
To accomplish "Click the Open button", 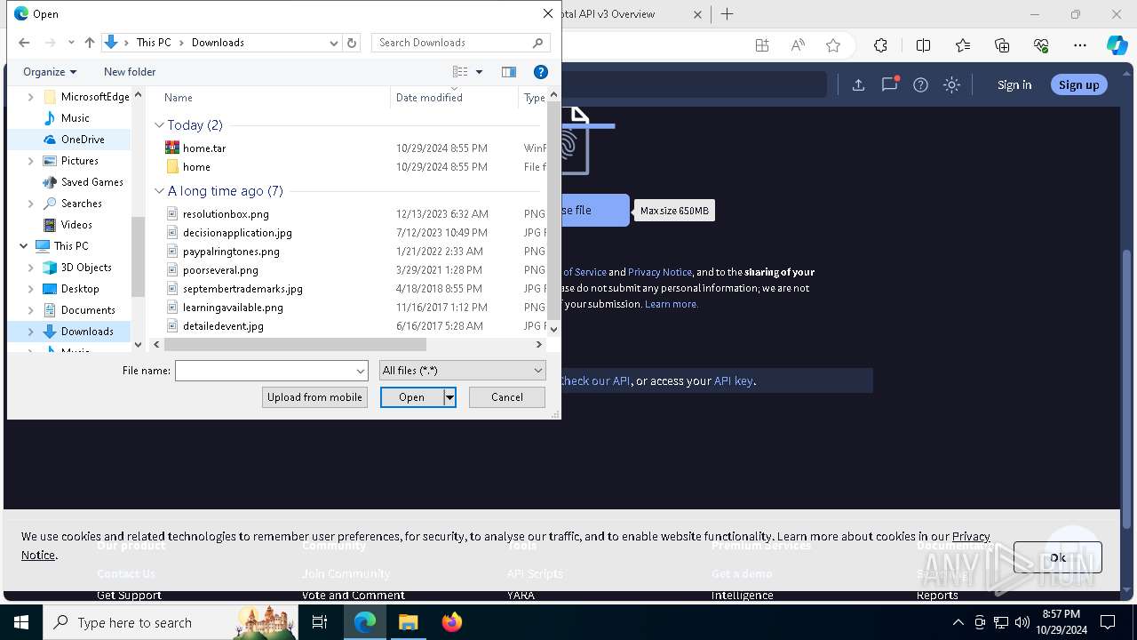I will [x=411, y=397].
